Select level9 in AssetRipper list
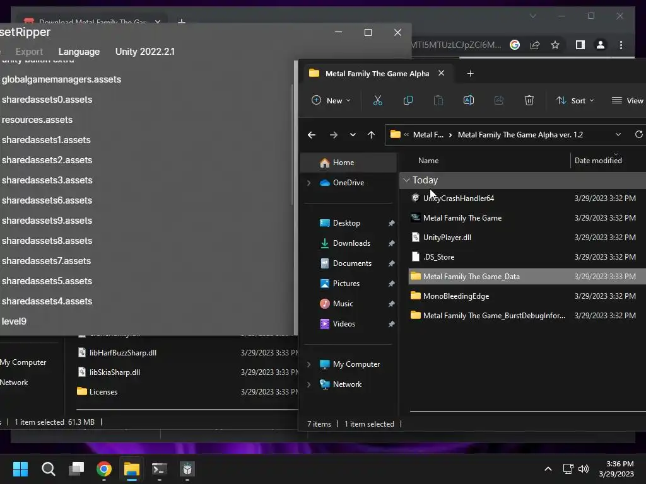This screenshot has height=484, width=646. [14, 321]
